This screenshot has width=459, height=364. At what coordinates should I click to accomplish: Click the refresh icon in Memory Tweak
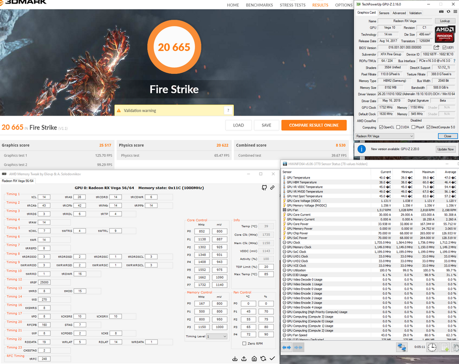click(x=263, y=359)
